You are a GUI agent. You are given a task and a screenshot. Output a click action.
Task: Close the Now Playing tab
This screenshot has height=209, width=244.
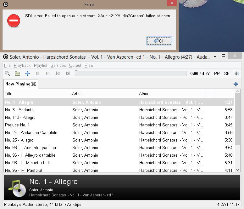(x=34, y=84)
